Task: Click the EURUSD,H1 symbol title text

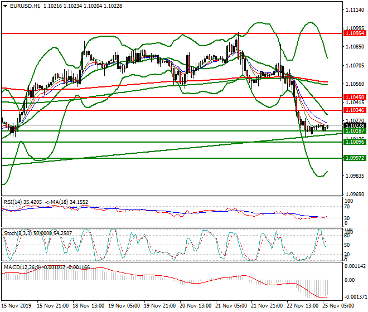Action: point(25,6)
